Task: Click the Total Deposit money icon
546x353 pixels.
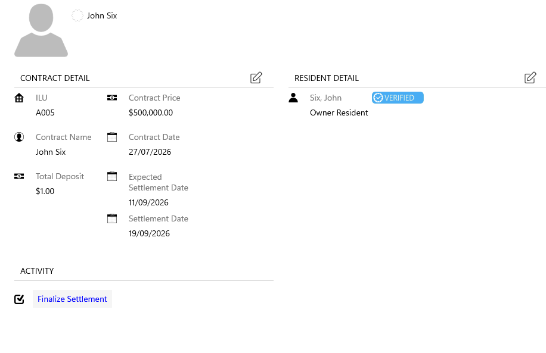Action: [x=19, y=176]
